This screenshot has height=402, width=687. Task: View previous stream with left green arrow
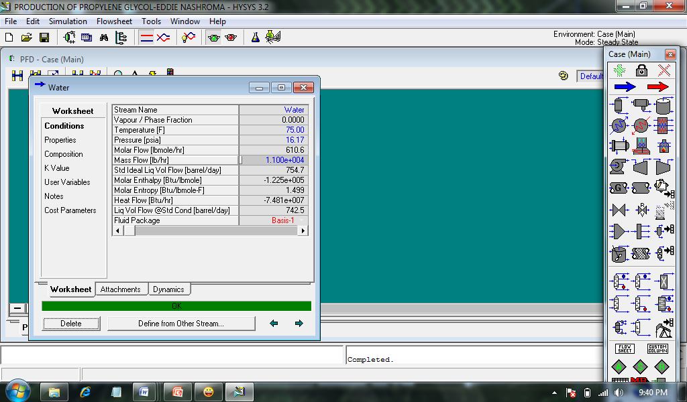tap(274, 323)
